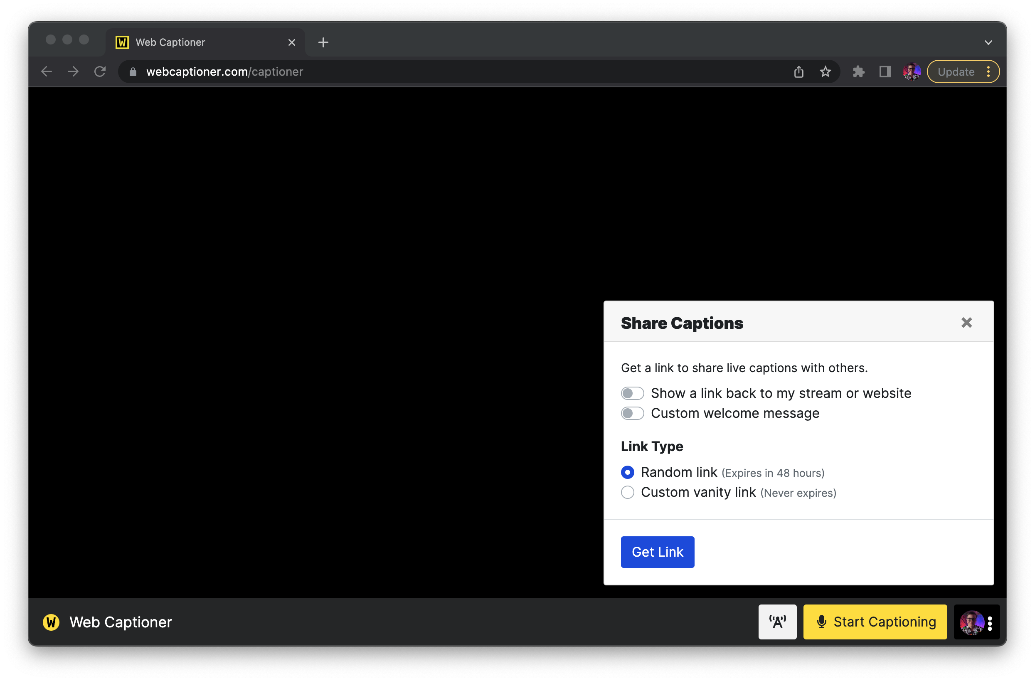Open the site lock info icon

tap(133, 72)
